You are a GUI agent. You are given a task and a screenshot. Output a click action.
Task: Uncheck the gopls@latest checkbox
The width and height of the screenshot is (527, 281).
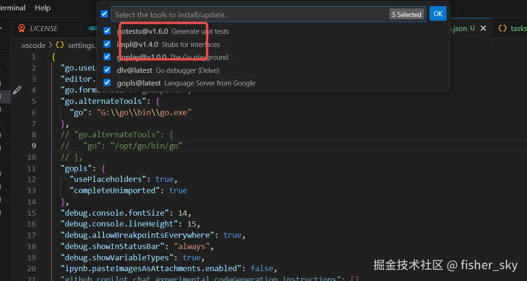coord(107,83)
